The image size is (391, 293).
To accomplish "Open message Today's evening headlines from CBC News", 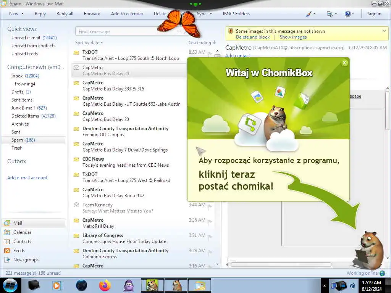I will [x=128, y=162].
